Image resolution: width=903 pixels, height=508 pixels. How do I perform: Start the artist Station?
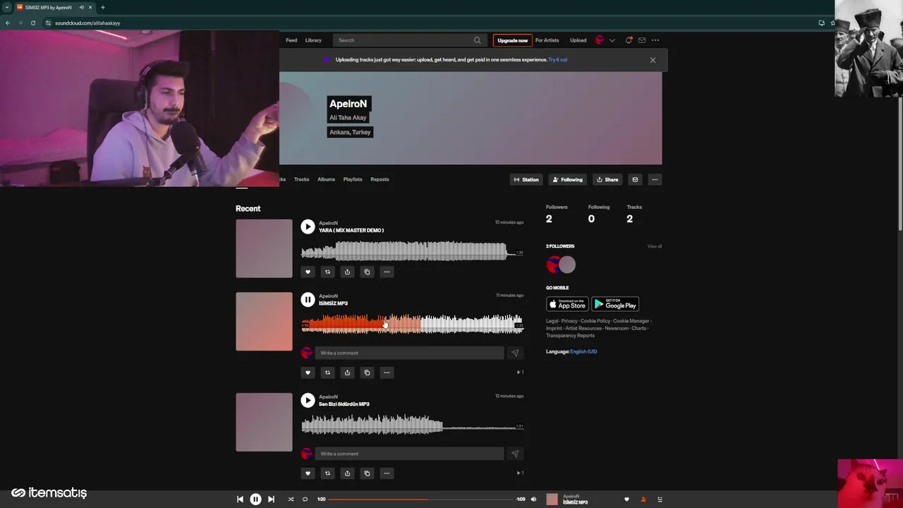pos(526,180)
